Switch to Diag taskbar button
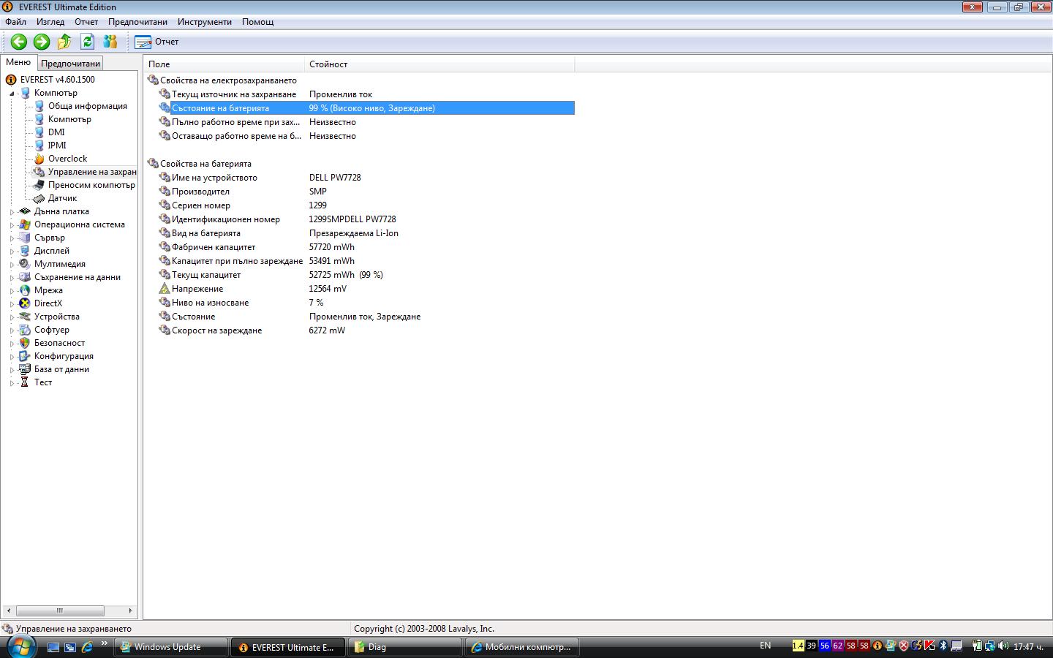Image resolution: width=1053 pixels, height=658 pixels. click(405, 647)
